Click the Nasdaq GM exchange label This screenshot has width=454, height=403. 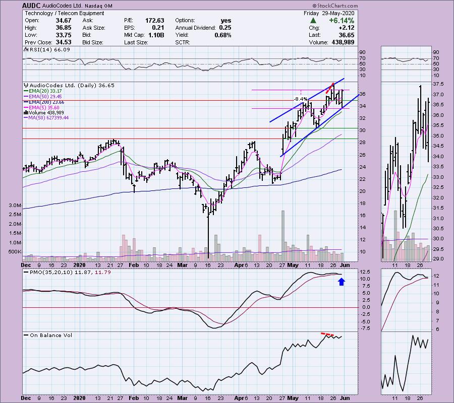(99, 6)
